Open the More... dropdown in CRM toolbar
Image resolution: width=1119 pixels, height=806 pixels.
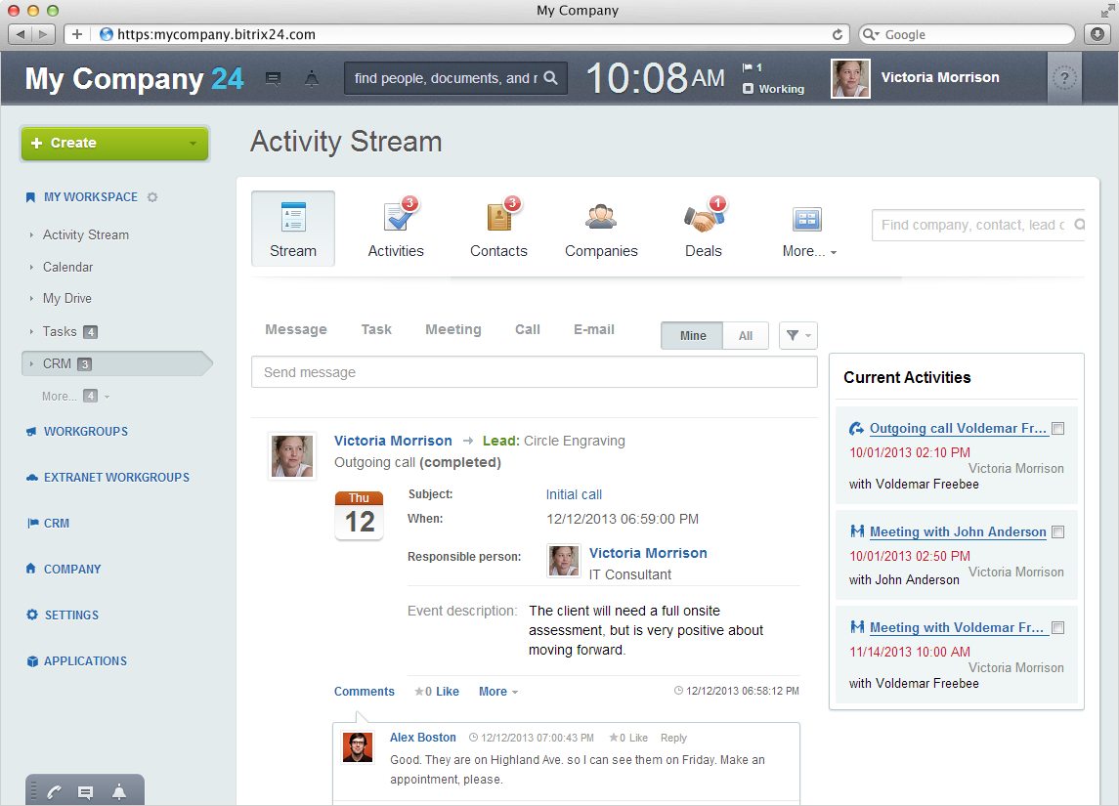(809, 251)
